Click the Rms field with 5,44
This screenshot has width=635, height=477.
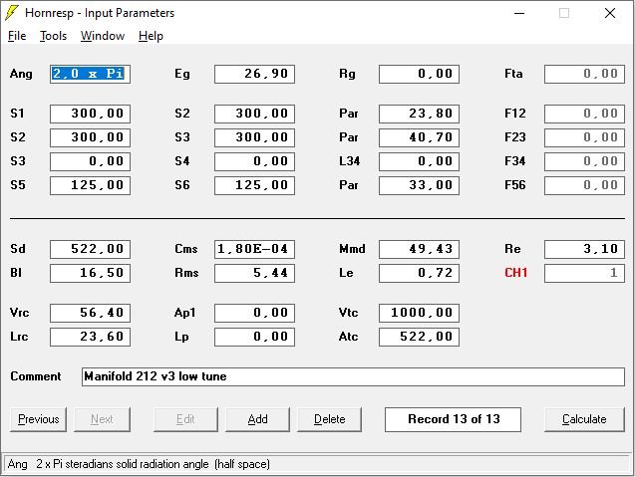point(254,273)
